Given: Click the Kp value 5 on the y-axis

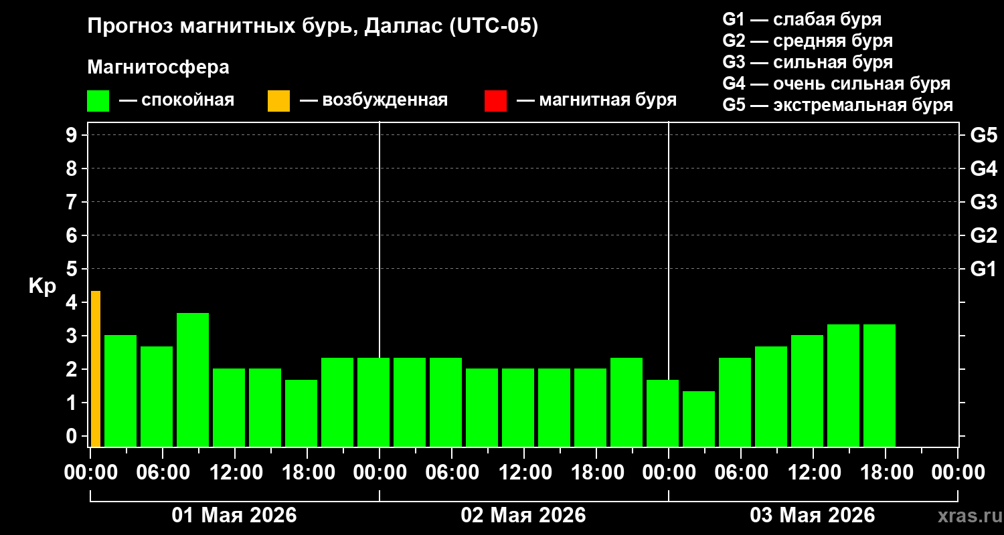Looking at the screenshot, I should click(72, 269).
